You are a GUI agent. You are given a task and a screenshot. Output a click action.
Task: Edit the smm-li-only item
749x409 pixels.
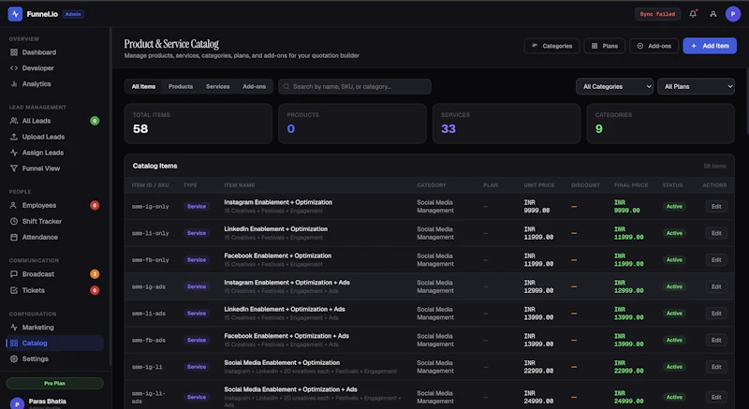point(716,233)
